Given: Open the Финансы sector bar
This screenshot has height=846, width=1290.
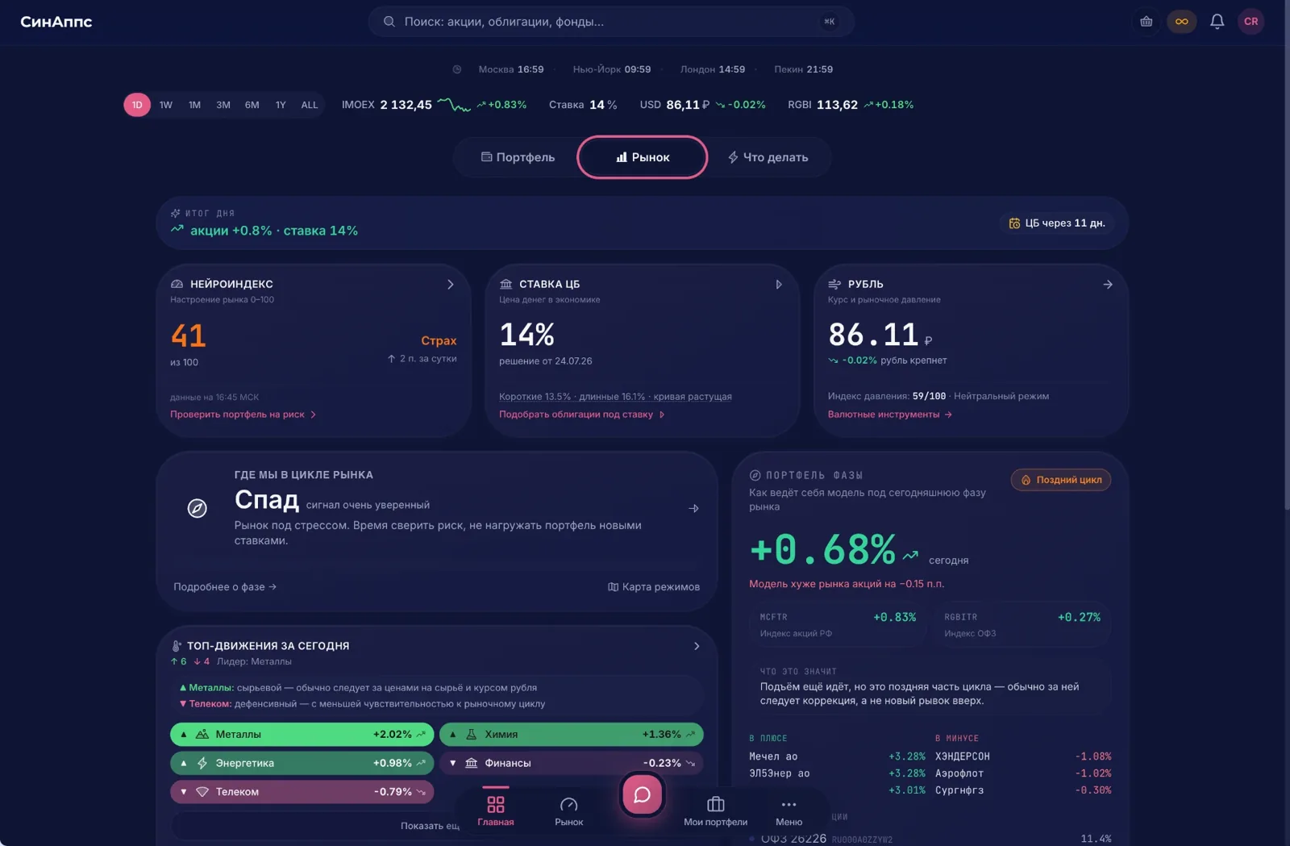Looking at the screenshot, I should coord(572,764).
